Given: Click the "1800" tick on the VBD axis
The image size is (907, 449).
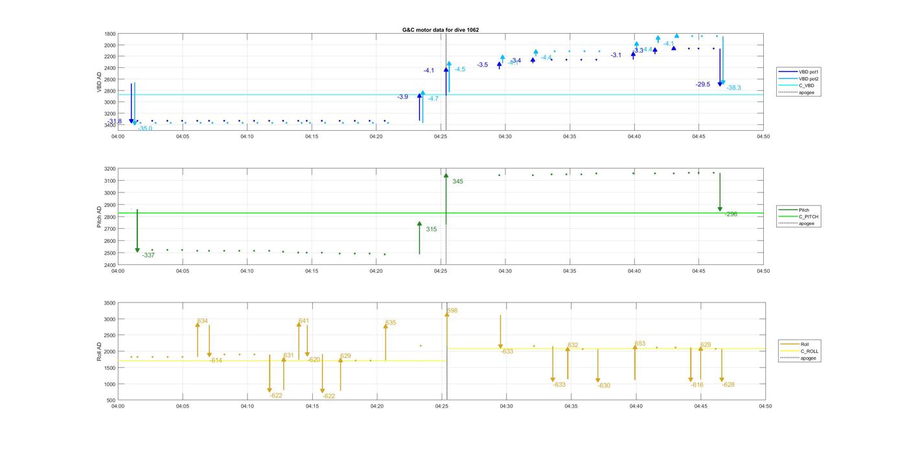Looking at the screenshot, I should pyautogui.click(x=109, y=34).
